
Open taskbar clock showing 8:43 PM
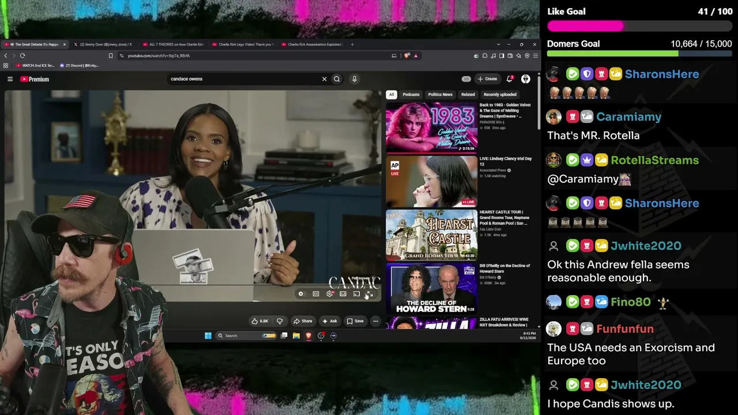point(529,335)
